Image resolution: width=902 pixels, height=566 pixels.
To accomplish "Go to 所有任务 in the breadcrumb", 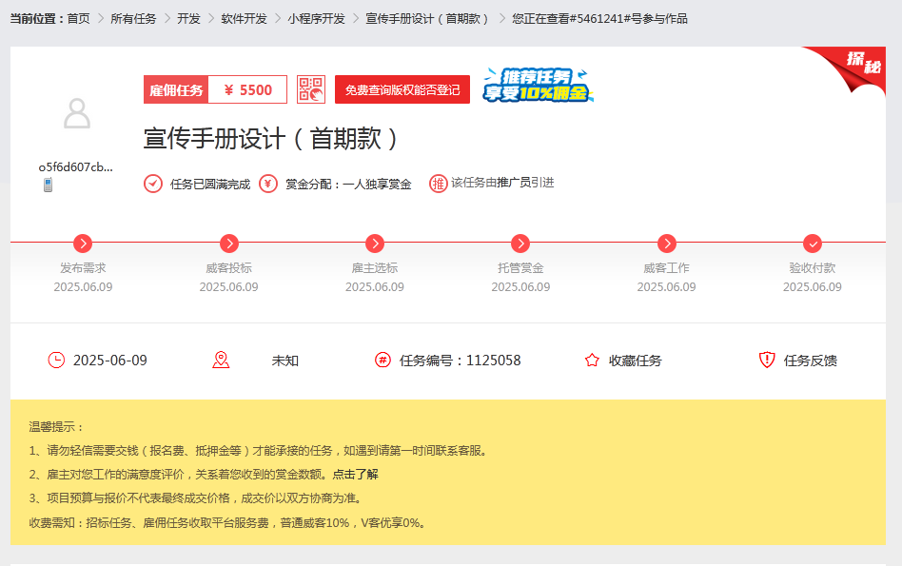I will pos(135,17).
